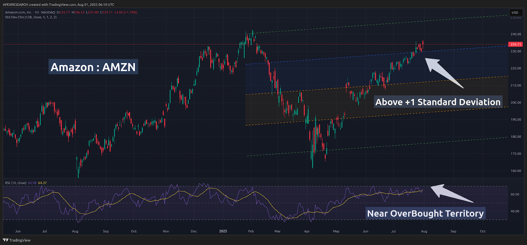Image resolution: width=527 pixels, height=245 pixels.
Task: Select the "Near OverBought Territory" text label
Action: click(425, 213)
